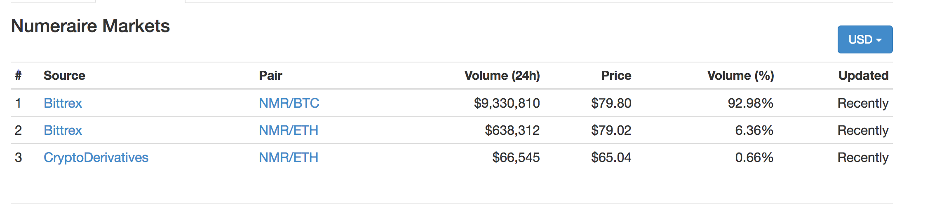Click the 92.98% volume share cell
Viewport: 930px width, 208px height.
(x=750, y=103)
